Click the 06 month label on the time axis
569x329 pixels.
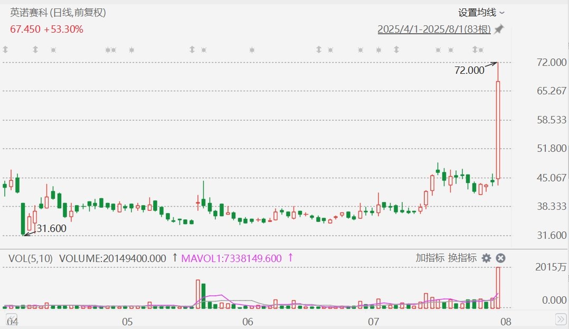pyautogui.click(x=248, y=322)
